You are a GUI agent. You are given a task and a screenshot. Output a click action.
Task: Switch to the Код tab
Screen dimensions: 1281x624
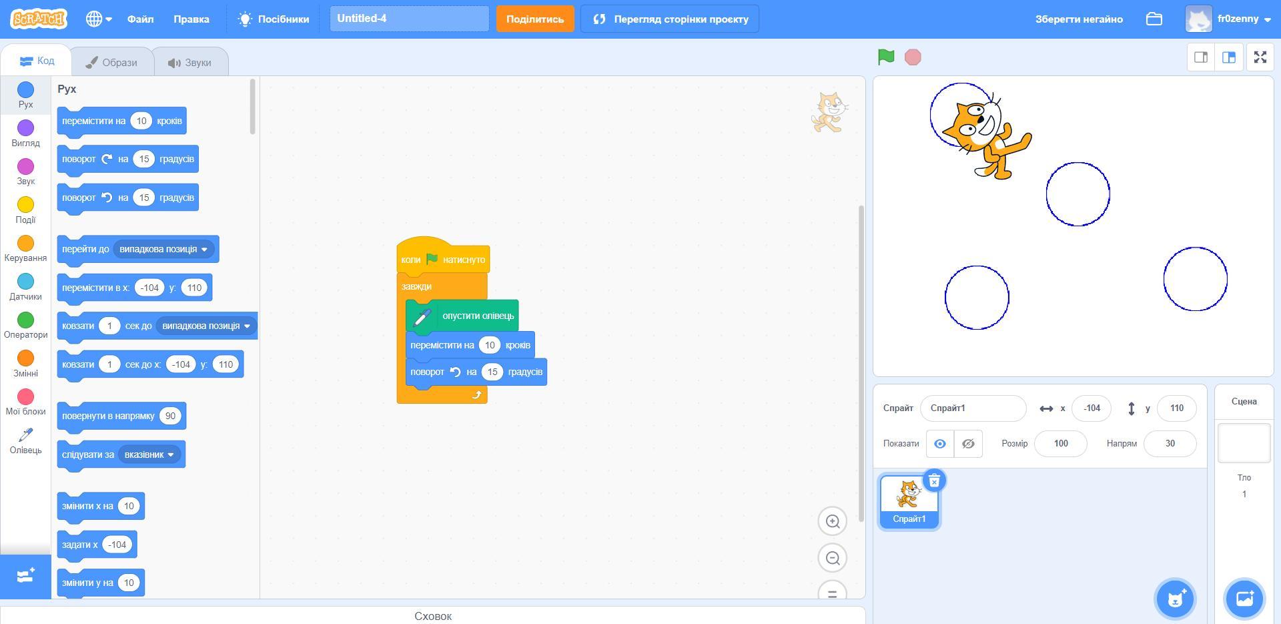[37, 61]
